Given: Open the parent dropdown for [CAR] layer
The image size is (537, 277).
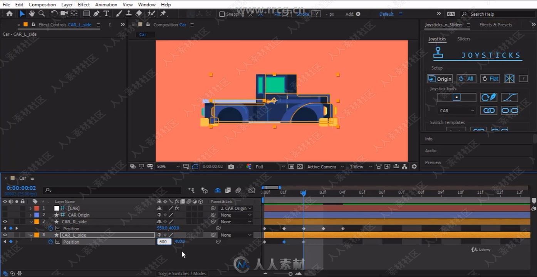Looking at the screenshot, I should (x=236, y=209).
